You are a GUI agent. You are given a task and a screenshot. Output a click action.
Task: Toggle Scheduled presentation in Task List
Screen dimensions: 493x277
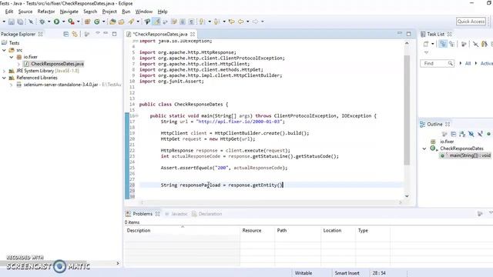[x=452, y=44]
